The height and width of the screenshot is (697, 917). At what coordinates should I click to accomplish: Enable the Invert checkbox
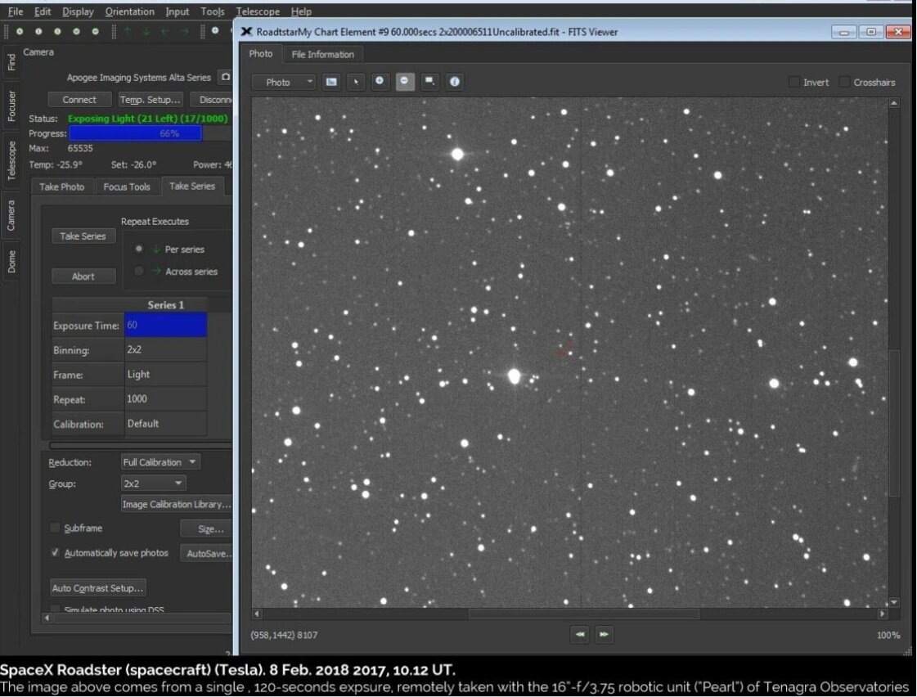coord(794,82)
